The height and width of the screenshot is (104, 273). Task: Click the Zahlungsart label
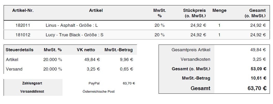[32, 83]
